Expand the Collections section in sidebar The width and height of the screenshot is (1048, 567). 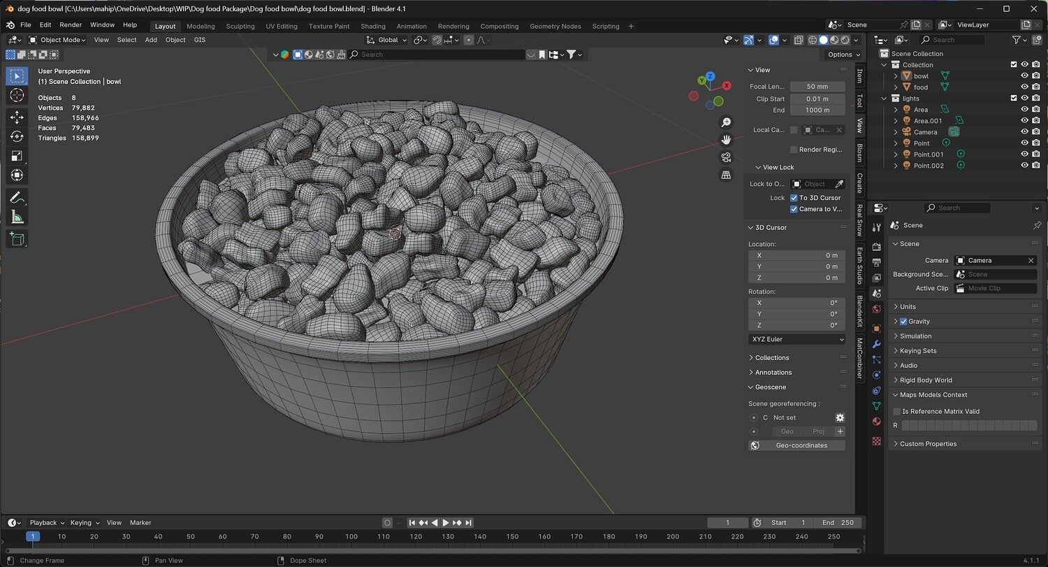[x=771, y=357]
